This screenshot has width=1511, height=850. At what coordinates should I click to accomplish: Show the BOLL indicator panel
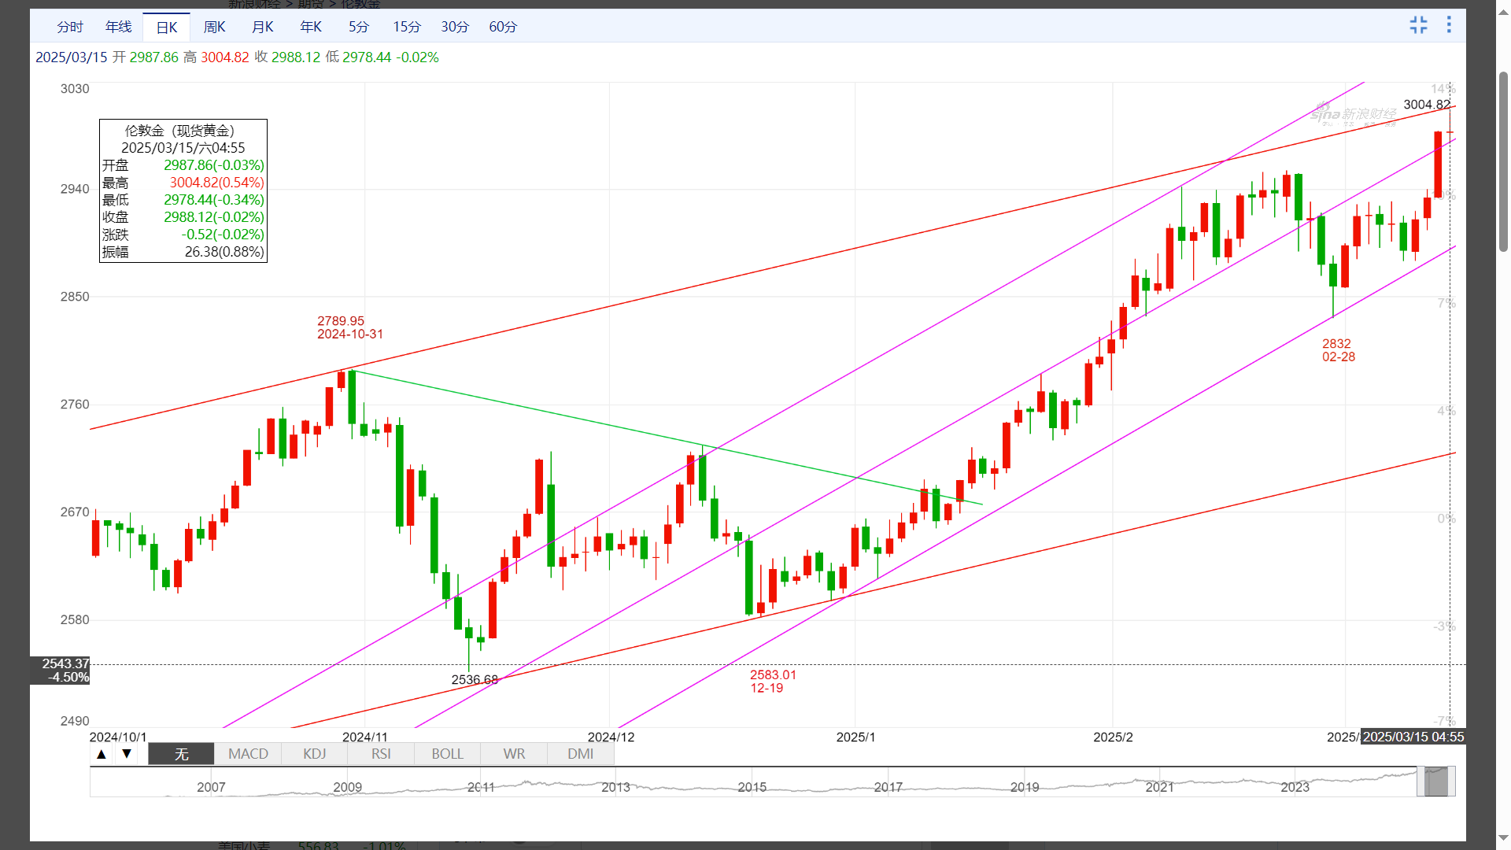click(x=447, y=754)
